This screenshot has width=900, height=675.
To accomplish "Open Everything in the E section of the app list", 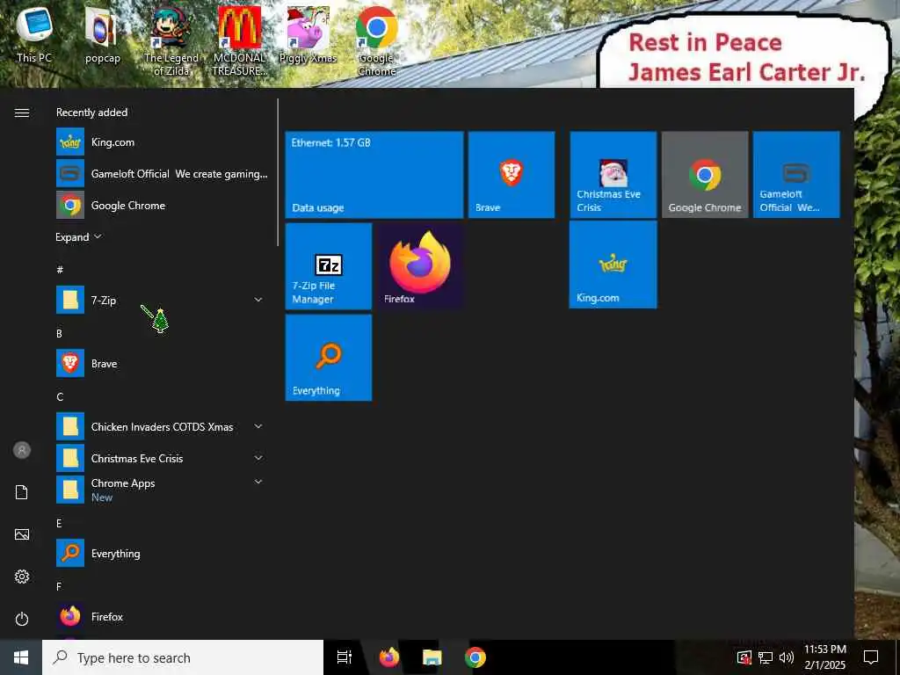I will 161,554.
